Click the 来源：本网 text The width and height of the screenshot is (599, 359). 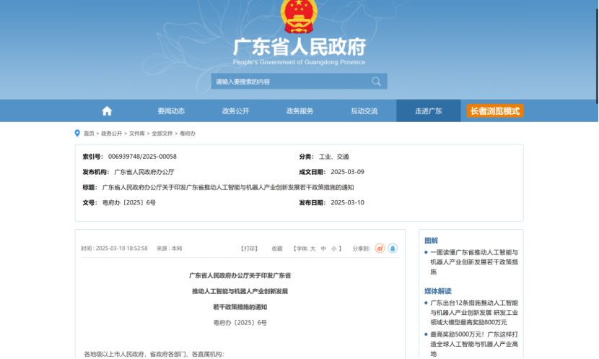point(169,248)
